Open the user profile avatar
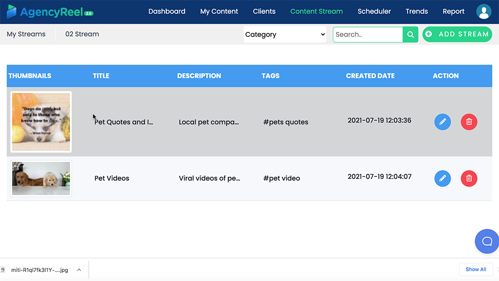 coord(484,11)
